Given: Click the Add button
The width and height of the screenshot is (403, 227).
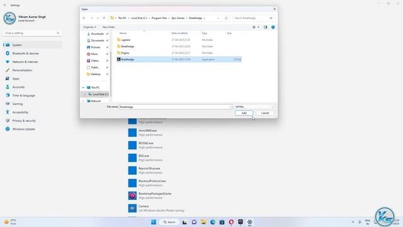Looking at the screenshot, I should pos(244,113).
